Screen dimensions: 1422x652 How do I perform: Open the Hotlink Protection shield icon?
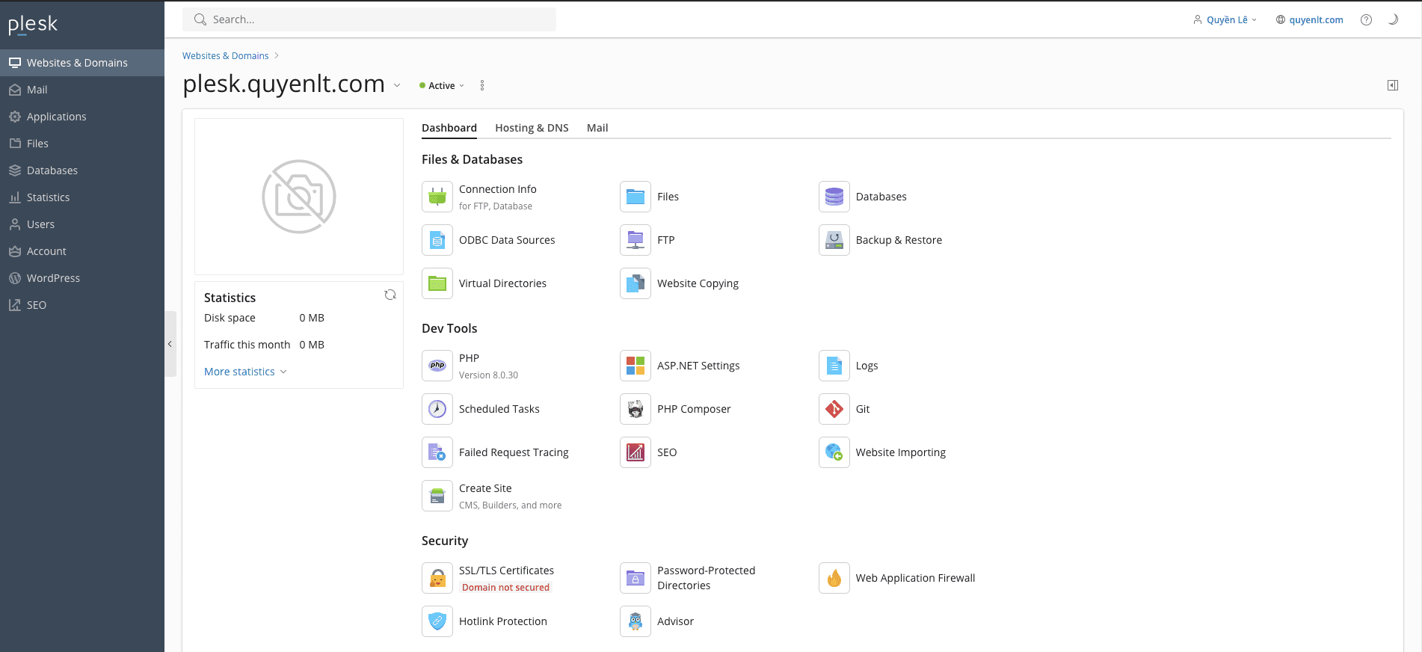pos(437,621)
